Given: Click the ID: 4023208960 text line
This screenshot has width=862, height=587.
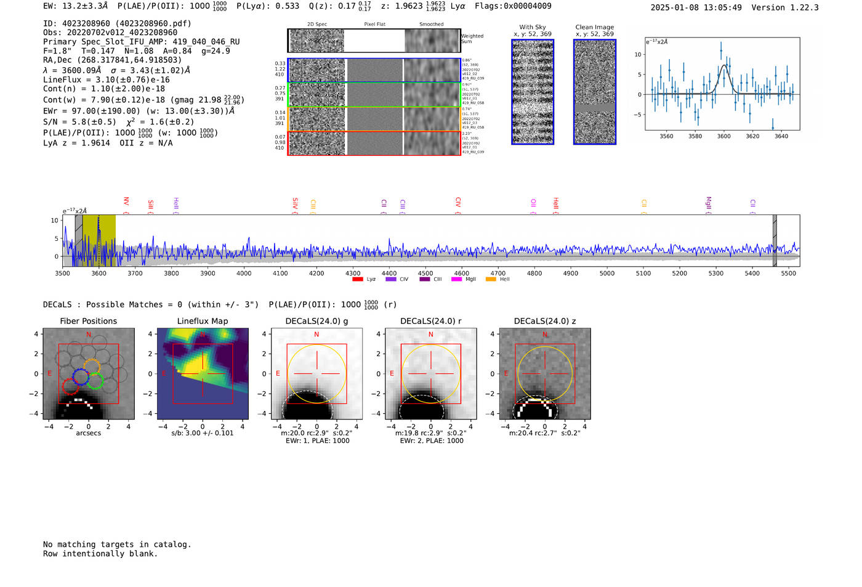Looking at the screenshot, I should point(117,23).
